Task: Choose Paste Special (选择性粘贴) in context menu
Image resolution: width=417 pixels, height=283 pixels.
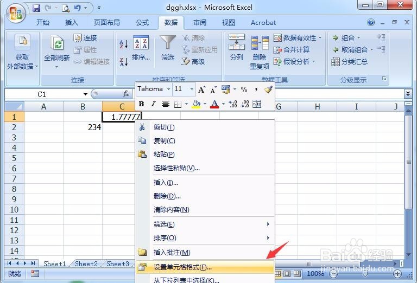Action: tap(205, 168)
